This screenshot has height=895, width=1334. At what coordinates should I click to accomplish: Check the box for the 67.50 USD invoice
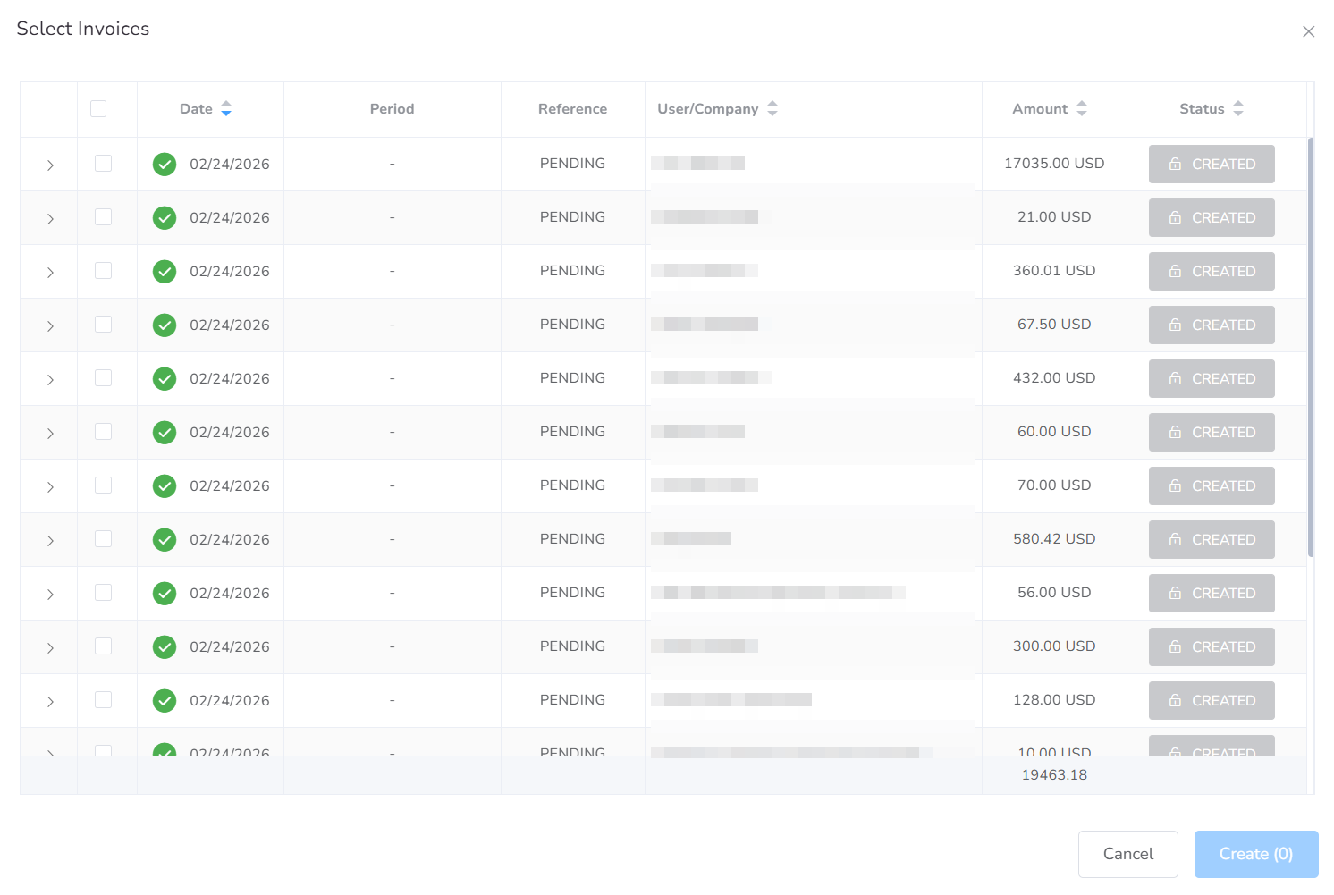point(104,325)
